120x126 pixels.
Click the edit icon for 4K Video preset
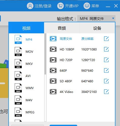coord(106,92)
